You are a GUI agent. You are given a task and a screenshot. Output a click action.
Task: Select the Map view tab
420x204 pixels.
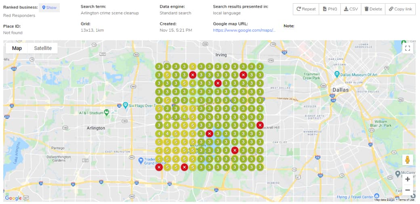(17, 48)
